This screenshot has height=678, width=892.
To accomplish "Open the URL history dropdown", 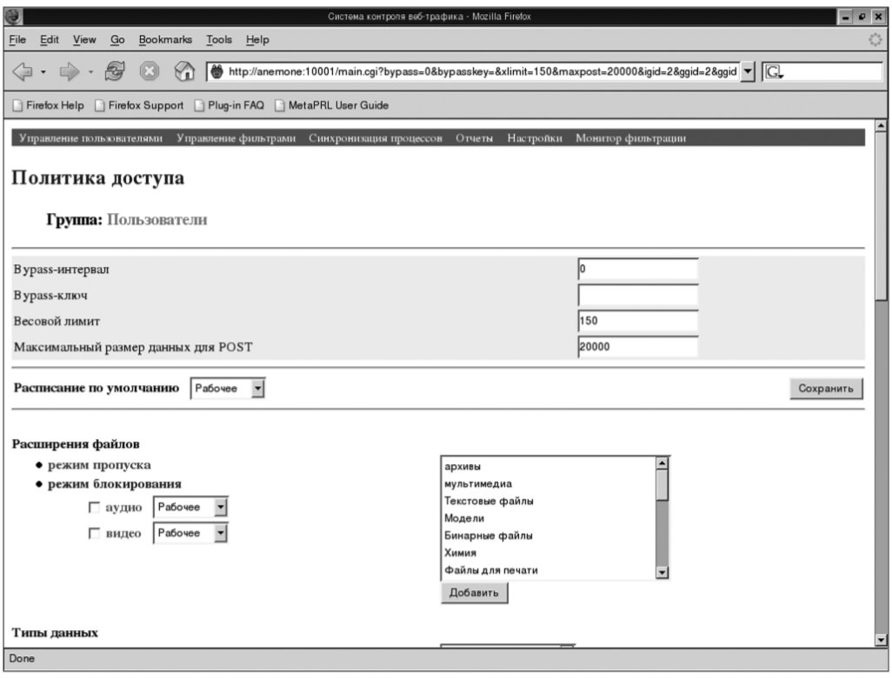I will tap(748, 71).
